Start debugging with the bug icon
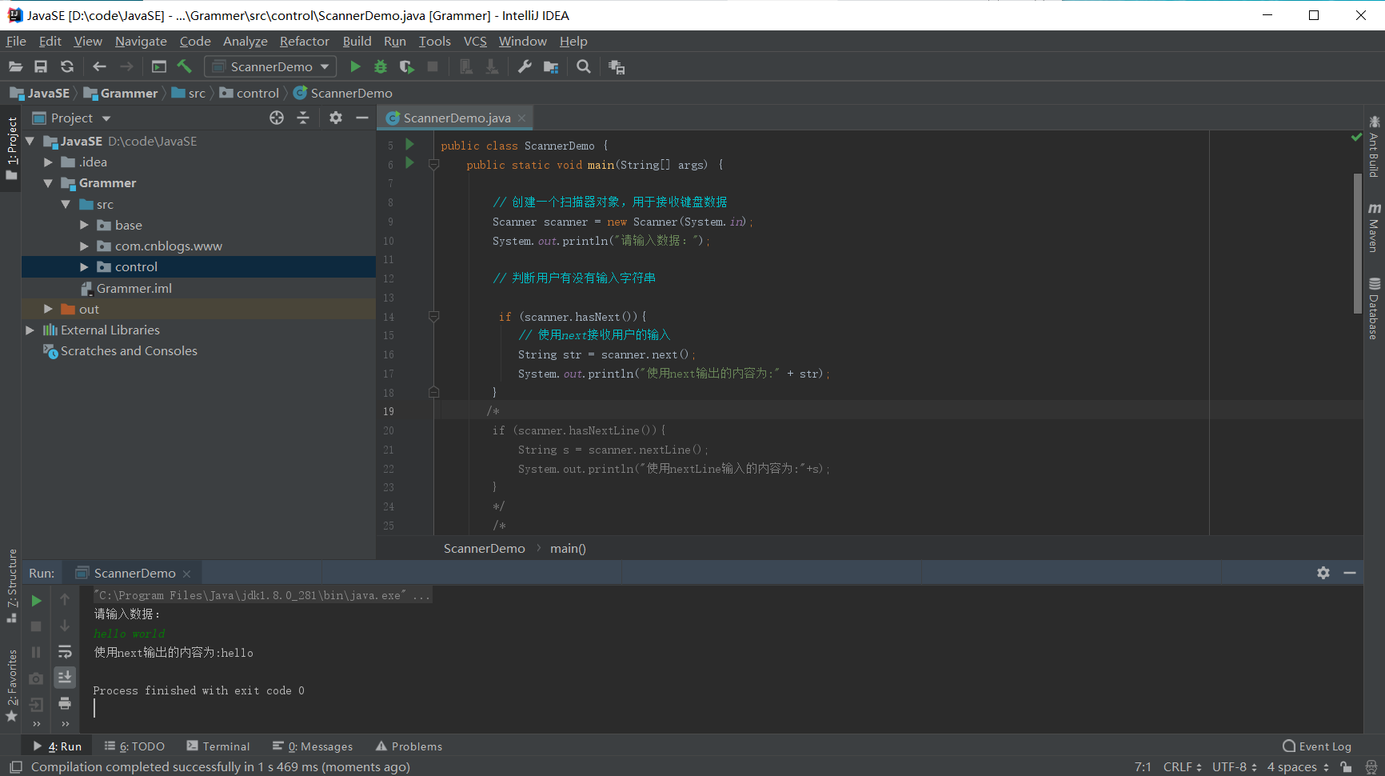This screenshot has width=1385, height=776. click(x=381, y=67)
